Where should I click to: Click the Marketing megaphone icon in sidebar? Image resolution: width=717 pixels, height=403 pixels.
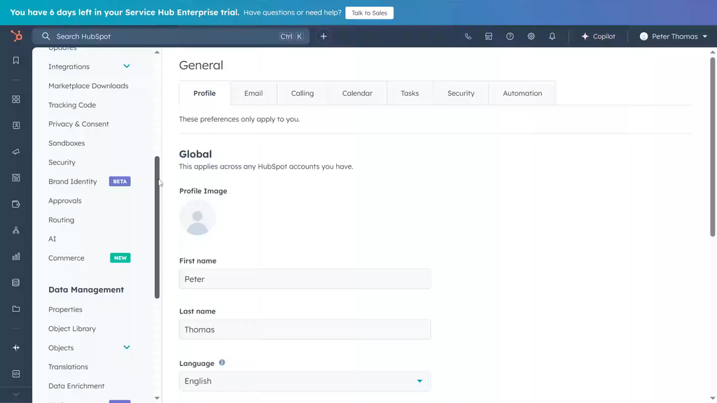pyautogui.click(x=16, y=152)
